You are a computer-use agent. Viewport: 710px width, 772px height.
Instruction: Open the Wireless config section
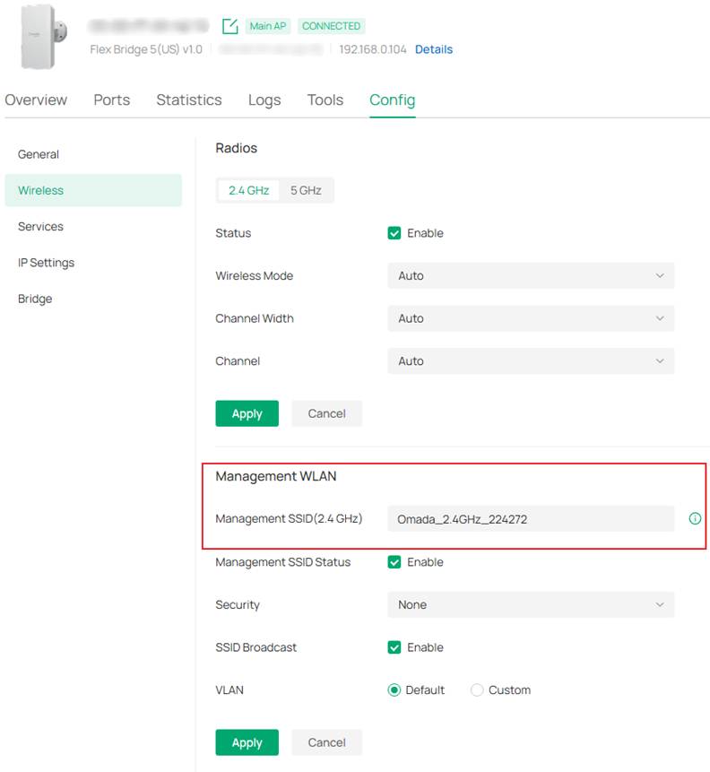click(93, 190)
